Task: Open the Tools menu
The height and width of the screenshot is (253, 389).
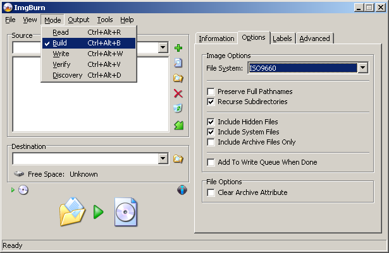Action: click(105, 20)
